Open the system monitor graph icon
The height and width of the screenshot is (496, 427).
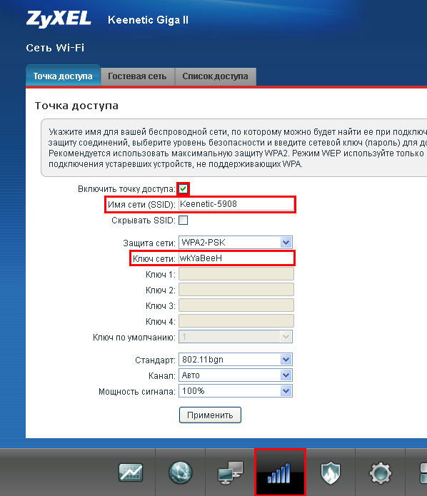click(131, 472)
